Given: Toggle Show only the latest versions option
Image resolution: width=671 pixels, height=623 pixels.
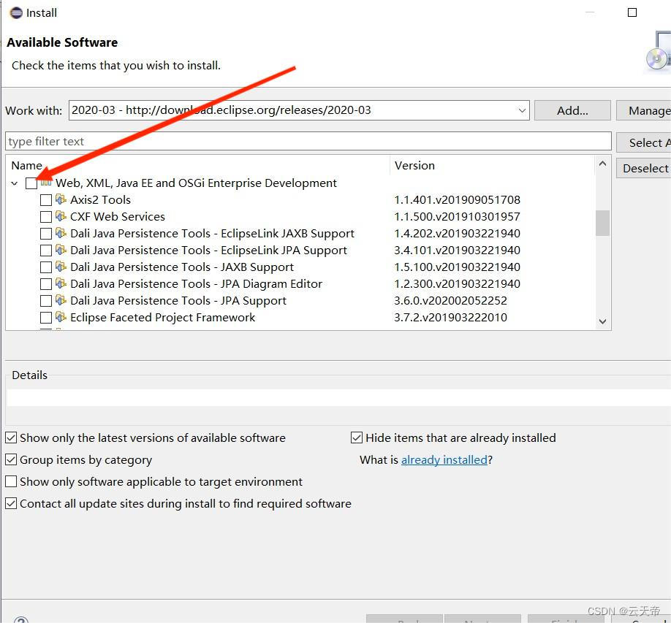Looking at the screenshot, I should pyautogui.click(x=11, y=437).
